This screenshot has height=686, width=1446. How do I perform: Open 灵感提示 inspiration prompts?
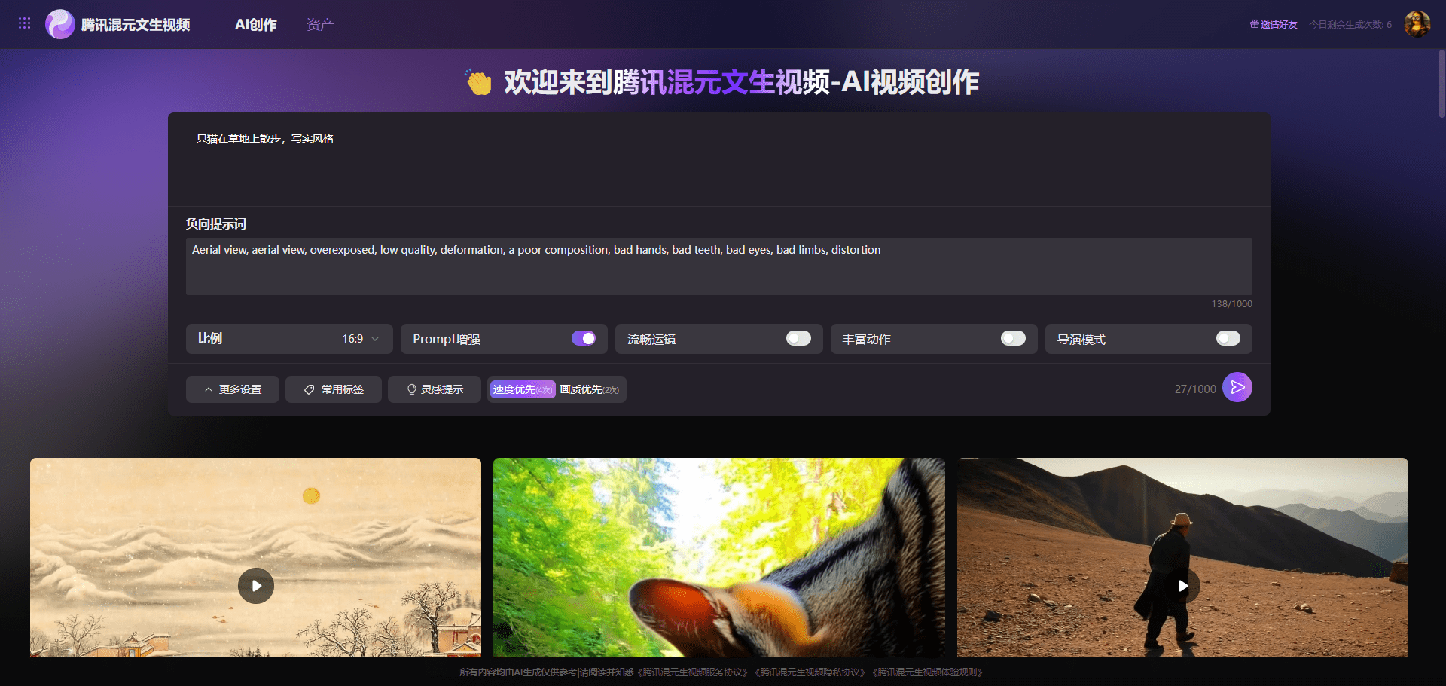coord(435,389)
